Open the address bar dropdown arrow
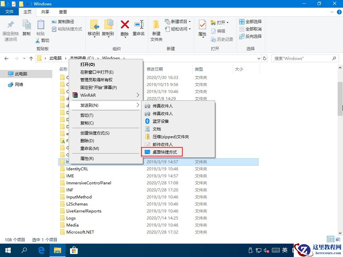This screenshot has height=257, width=343. 258,58
